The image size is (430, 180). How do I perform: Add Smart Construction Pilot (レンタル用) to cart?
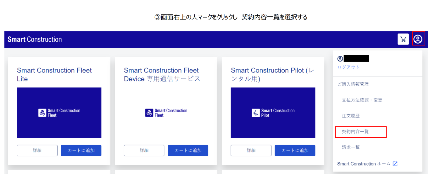tap(295, 151)
